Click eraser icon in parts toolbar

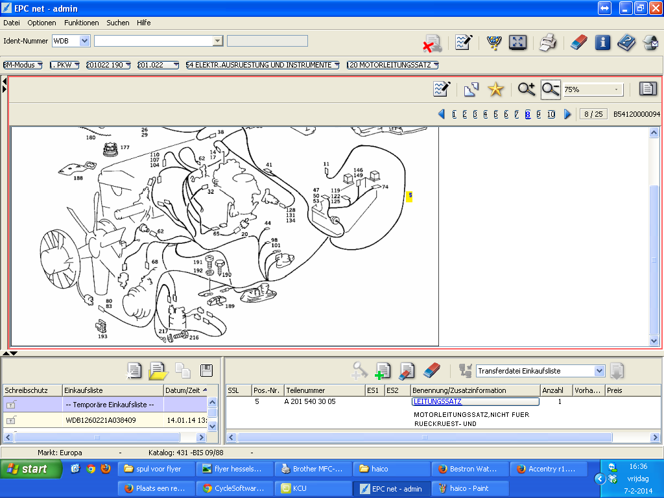tap(431, 370)
